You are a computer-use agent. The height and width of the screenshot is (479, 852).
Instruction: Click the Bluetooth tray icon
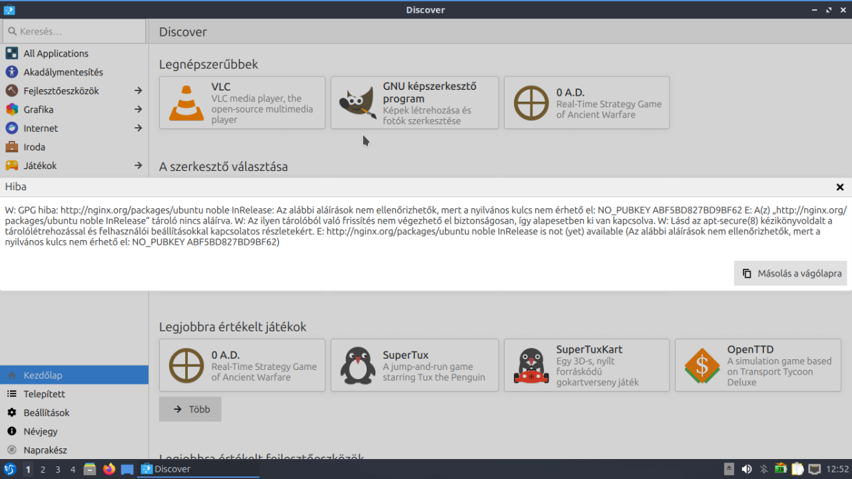click(x=764, y=469)
